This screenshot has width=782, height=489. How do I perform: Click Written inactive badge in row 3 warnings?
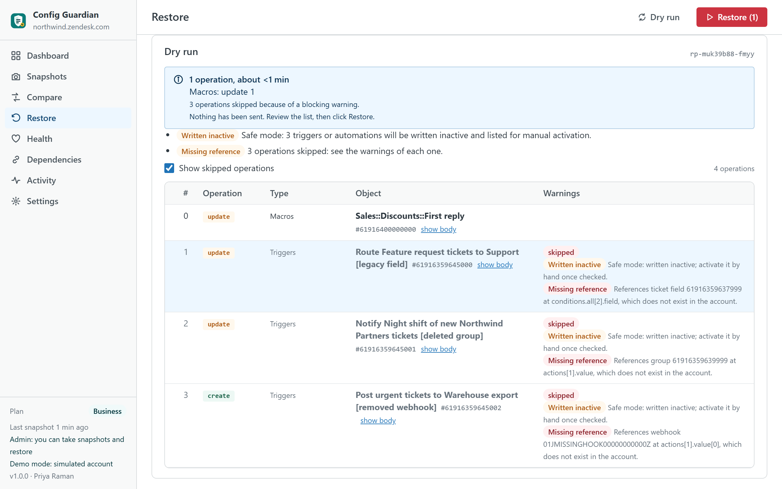pyautogui.click(x=574, y=407)
